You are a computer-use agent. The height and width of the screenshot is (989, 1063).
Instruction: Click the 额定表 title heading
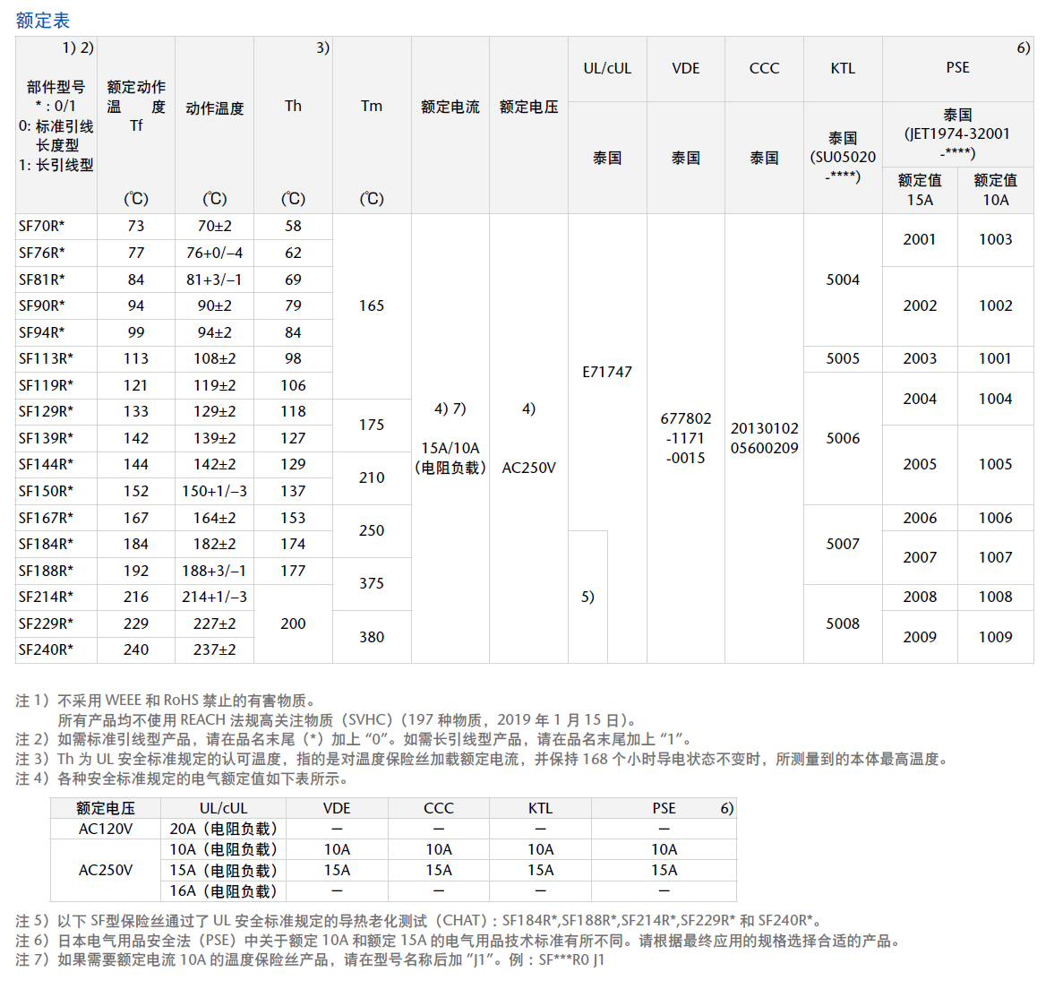[43, 21]
